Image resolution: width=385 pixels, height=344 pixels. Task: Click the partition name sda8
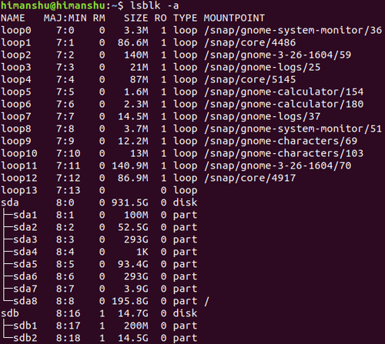click(25, 301)
